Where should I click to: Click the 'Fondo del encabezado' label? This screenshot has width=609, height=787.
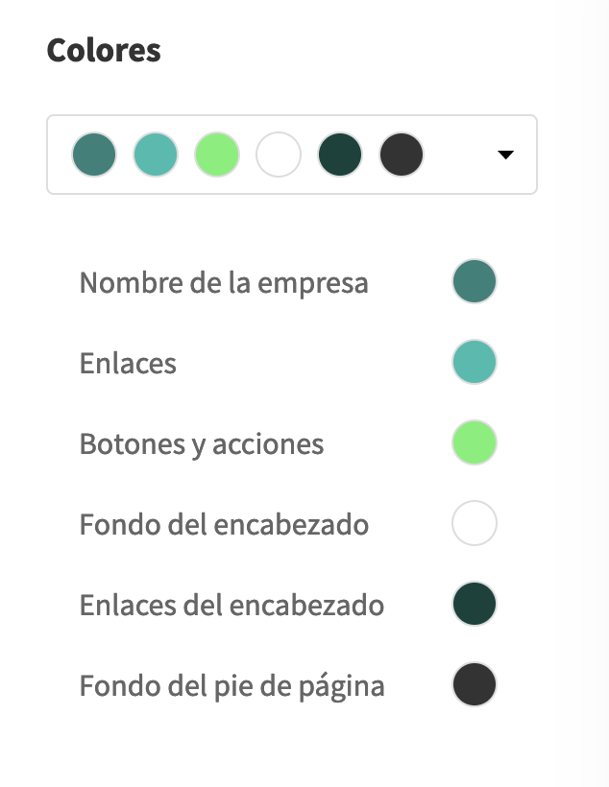click(224, 525)
